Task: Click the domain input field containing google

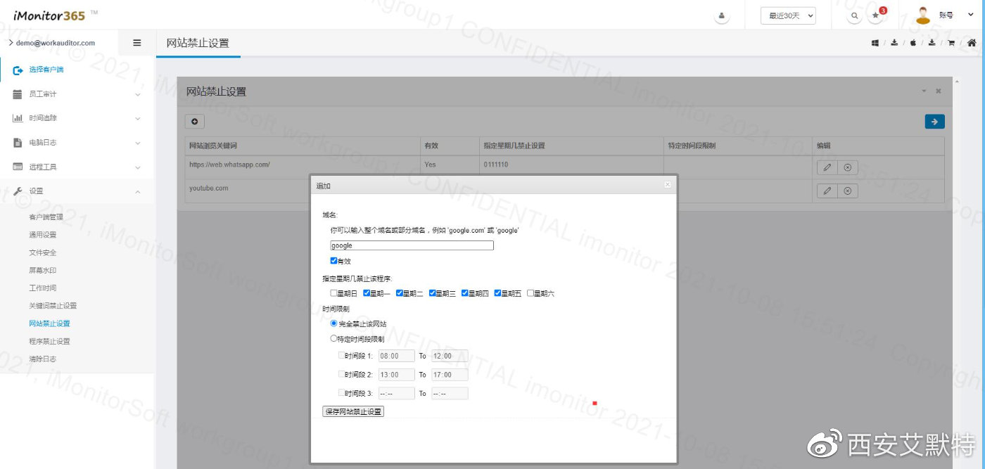Action: tap(412, 245)
